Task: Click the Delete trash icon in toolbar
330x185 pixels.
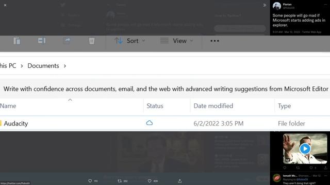Action: click(92, 41)
